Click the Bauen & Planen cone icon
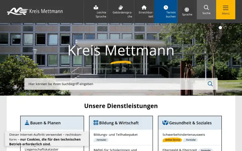242x151 pixels. (27, 123)
